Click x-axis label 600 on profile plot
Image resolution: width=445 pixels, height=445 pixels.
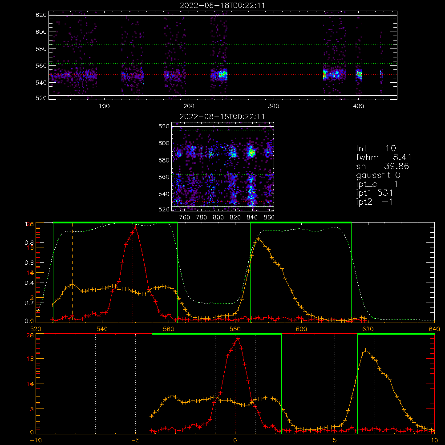pyautogui.click(x=301, y=329)
